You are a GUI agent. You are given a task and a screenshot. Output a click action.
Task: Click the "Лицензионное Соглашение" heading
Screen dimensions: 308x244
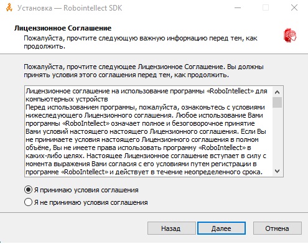pyautogui.click(x=63, y=28)
